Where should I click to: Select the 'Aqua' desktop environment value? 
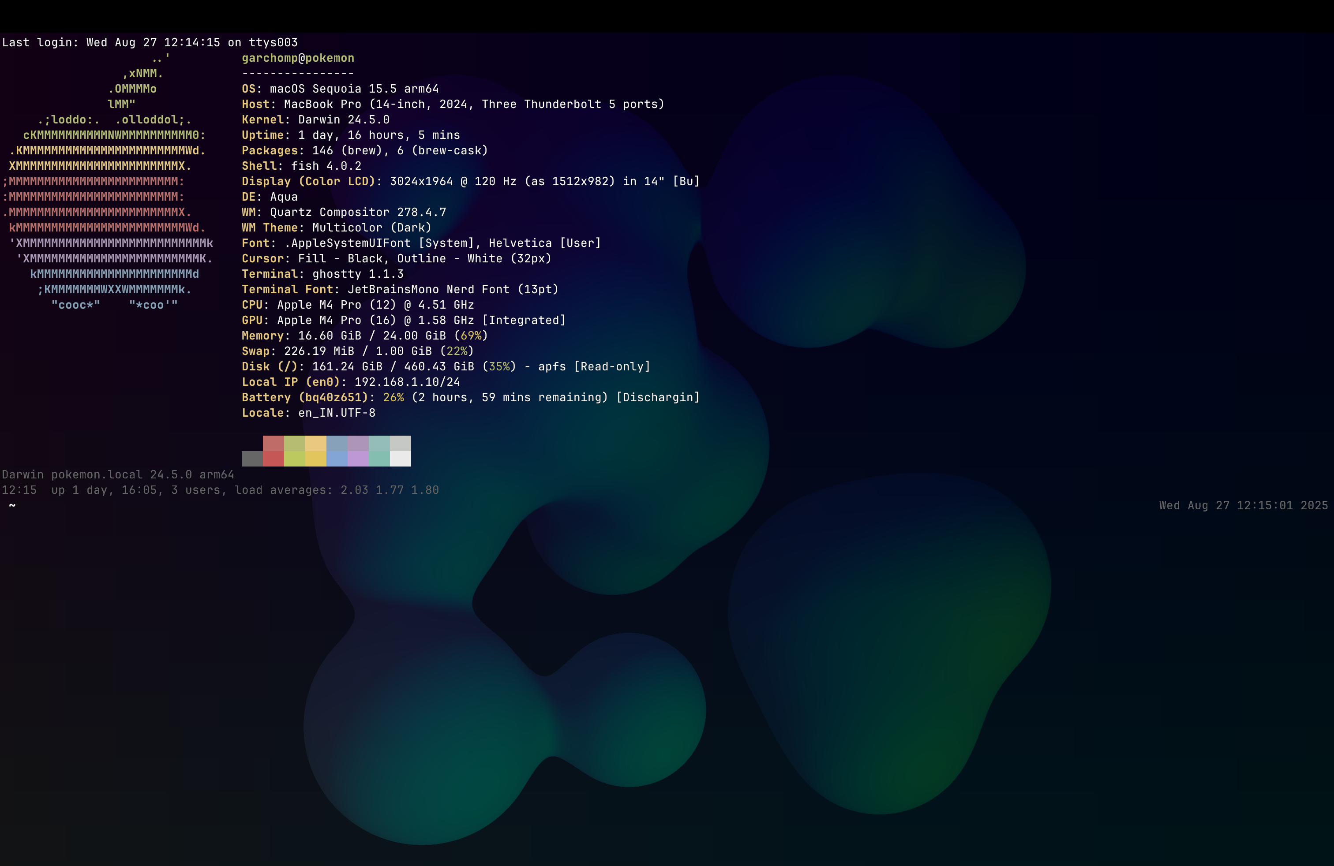coord(284,197)
